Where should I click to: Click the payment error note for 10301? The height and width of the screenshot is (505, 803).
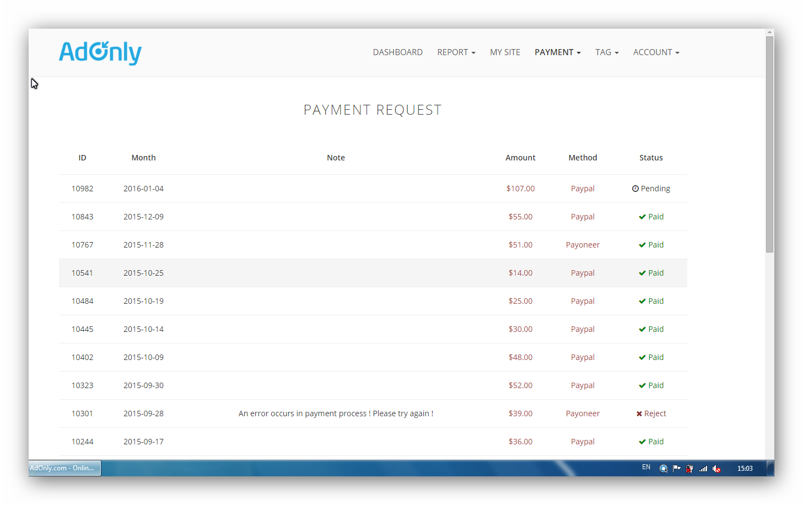pos(336,413)
